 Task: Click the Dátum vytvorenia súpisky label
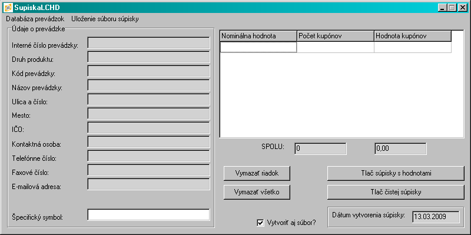(x=369, y=215)
